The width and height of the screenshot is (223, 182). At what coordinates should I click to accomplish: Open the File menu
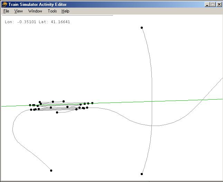(6, 11)
